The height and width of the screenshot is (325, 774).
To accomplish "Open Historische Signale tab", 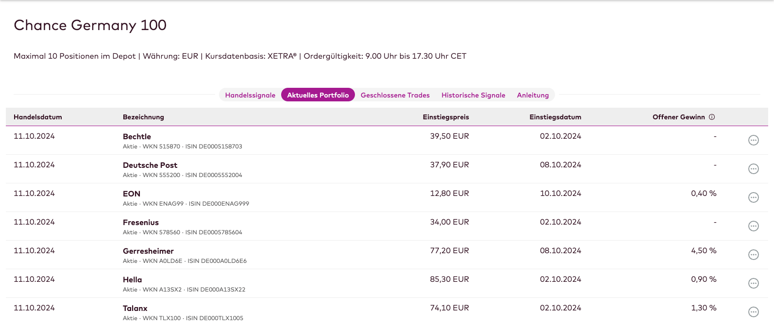I will pos(473,95).
